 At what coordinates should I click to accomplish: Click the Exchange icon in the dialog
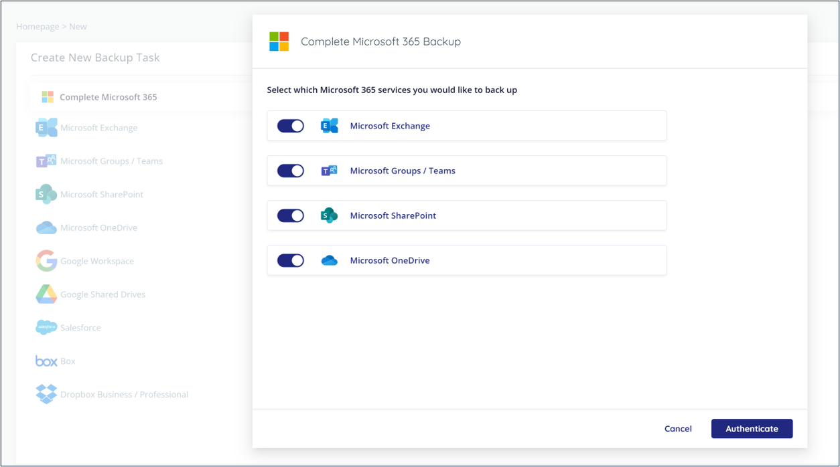[x=330, y=126]
